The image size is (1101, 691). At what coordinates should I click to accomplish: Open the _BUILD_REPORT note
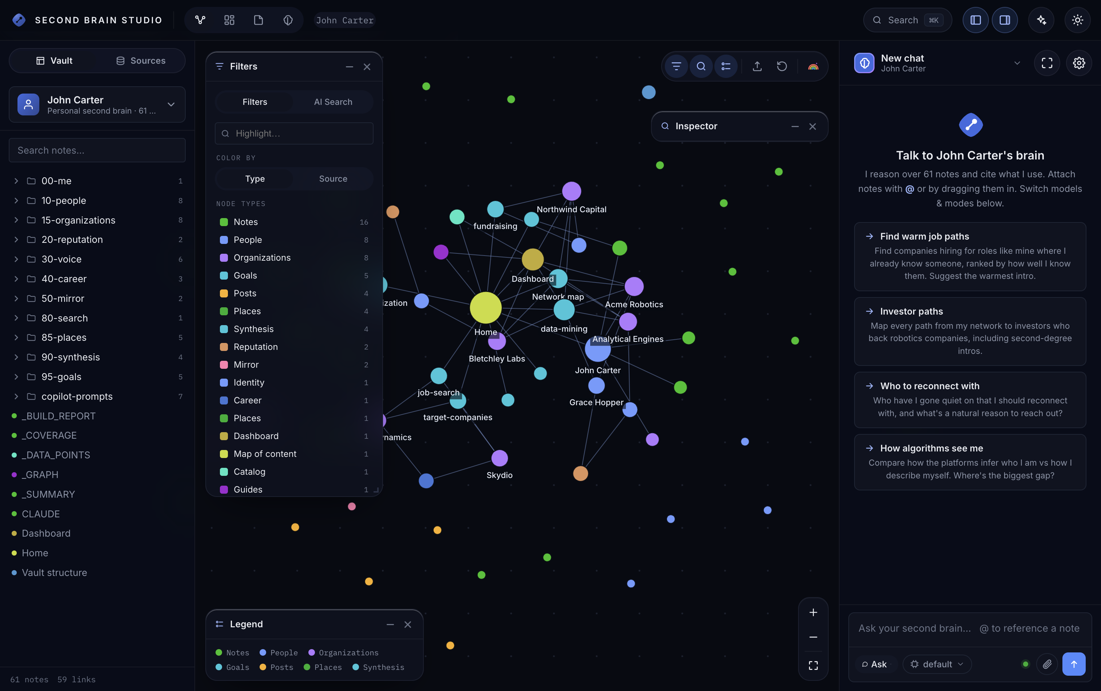point(59,416)
